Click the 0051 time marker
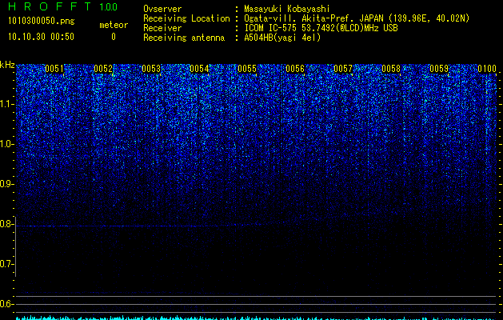This screenshot has height=320, width=503. point(54,69)
